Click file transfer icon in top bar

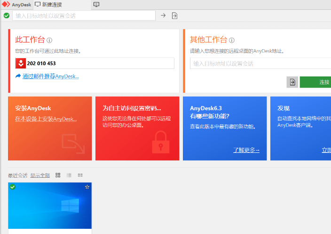point(174,15)
